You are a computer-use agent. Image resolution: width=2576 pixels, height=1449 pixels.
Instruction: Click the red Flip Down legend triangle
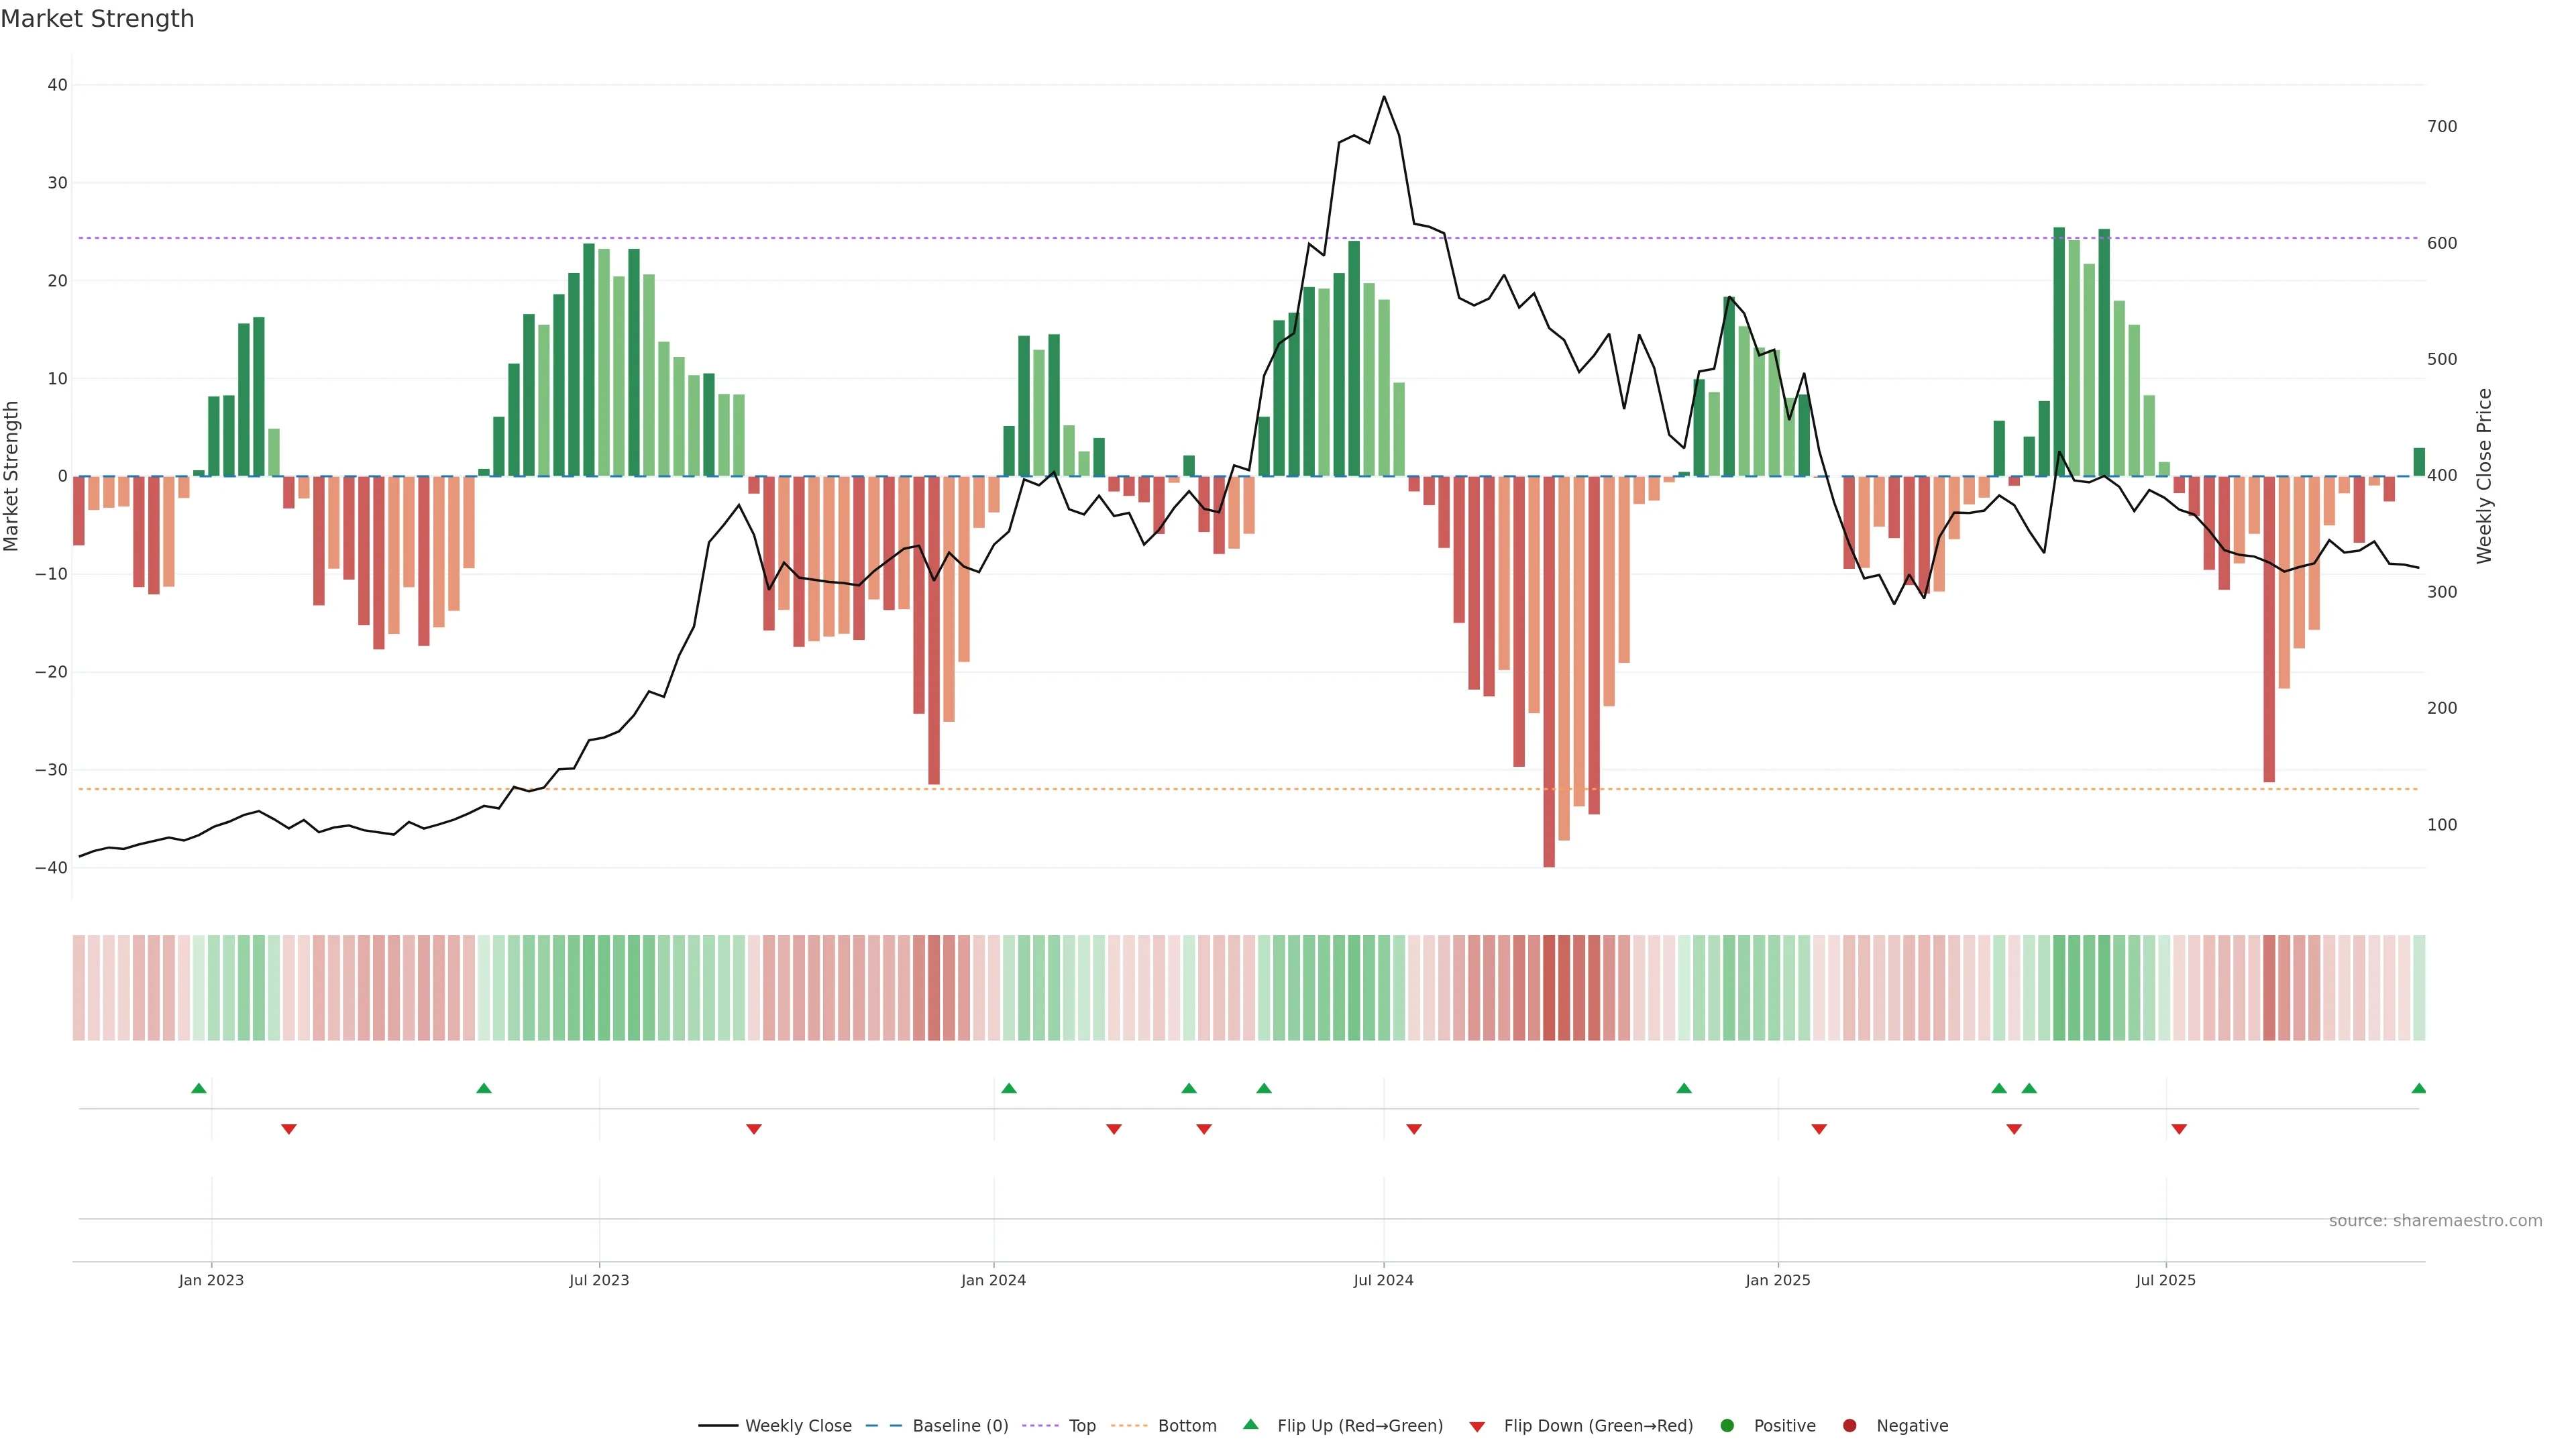pos(1477,1426)
